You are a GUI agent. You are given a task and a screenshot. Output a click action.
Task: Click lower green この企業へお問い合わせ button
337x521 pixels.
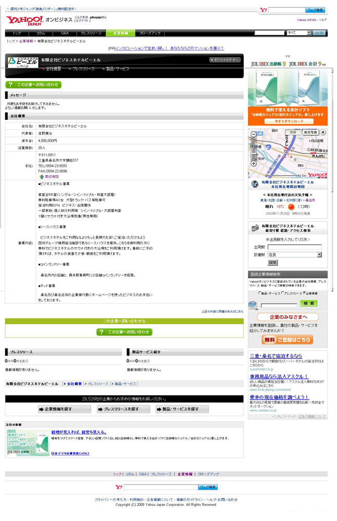click(124, 332)
